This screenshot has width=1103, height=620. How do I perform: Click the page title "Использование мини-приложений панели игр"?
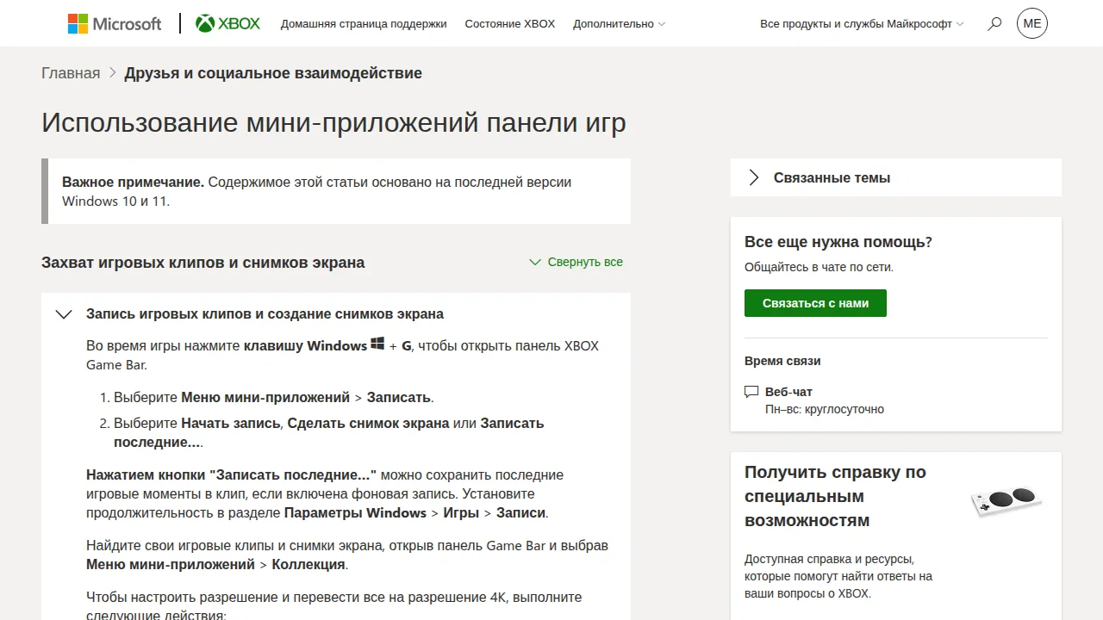333,122
